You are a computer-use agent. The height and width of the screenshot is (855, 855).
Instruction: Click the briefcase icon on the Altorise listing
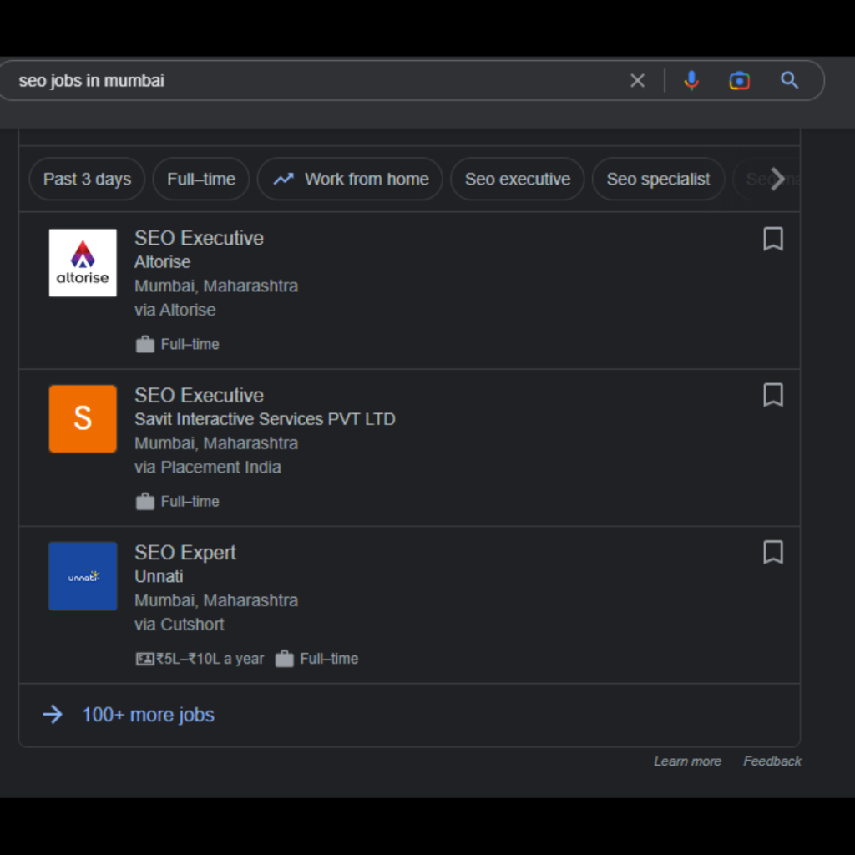point(145,345)
